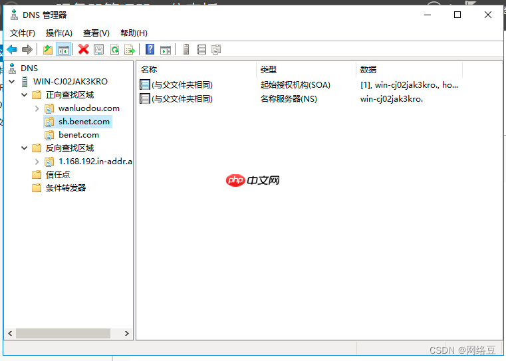The height and width of the screenshot is (361, 506).
Task: Select the wanluodou.com zone label
Action: (x=89, y=108)
